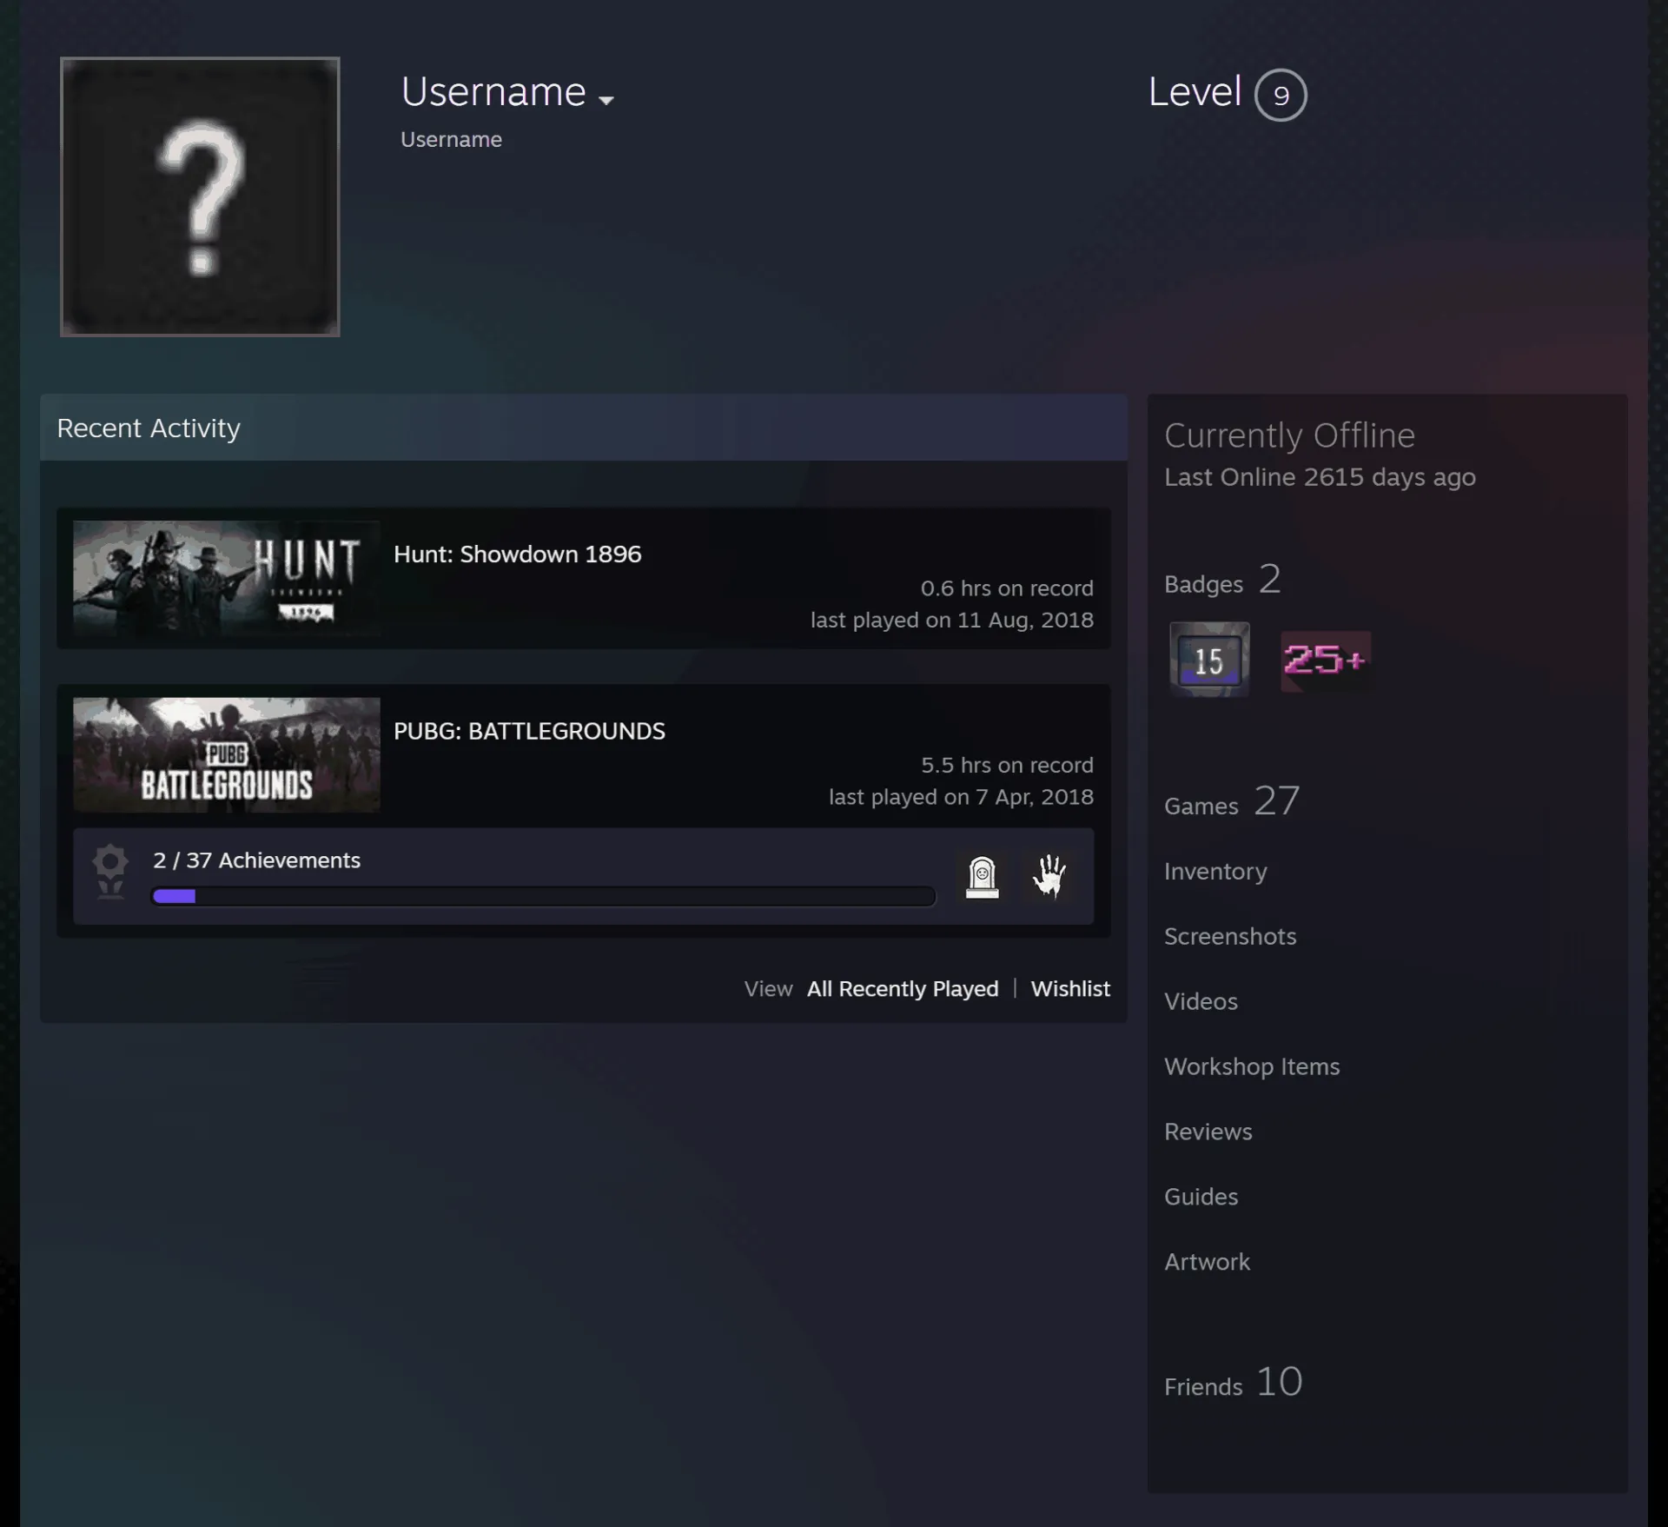View the bloody hand achievement icon
The width and height of the screenshot is (1668, 1527).
(x=1049, y=876)
